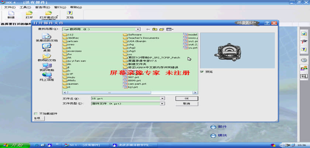Open the Tools (工具) menu

[x=25, y=7]
